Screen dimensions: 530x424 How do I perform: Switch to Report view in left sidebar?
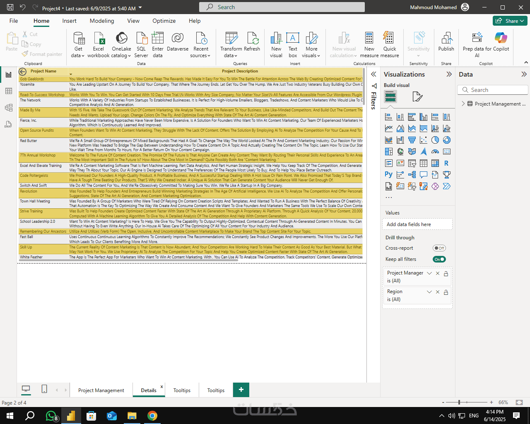point(9,75)
